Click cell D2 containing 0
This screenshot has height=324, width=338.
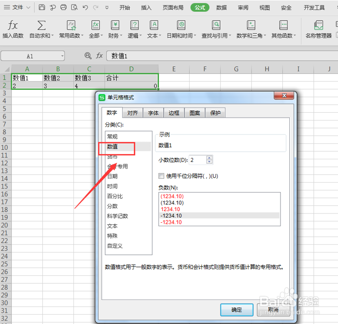132,86
